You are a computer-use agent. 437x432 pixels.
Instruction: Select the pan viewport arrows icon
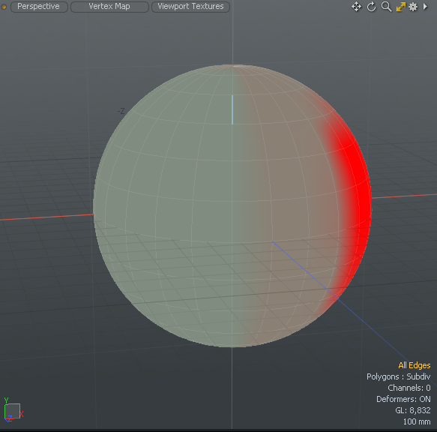click(x=357, y=7)
